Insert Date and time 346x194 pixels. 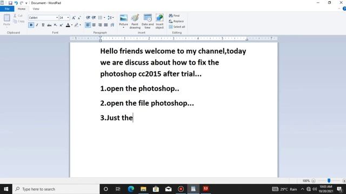(148, 22)
